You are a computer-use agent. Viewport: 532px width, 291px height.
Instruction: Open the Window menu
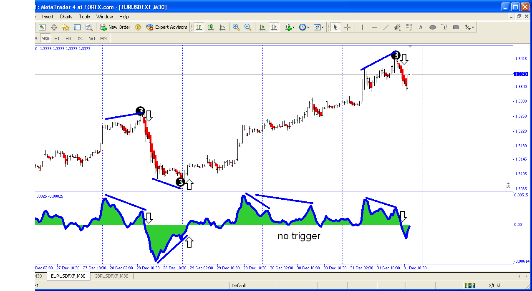tap(105, 17)
